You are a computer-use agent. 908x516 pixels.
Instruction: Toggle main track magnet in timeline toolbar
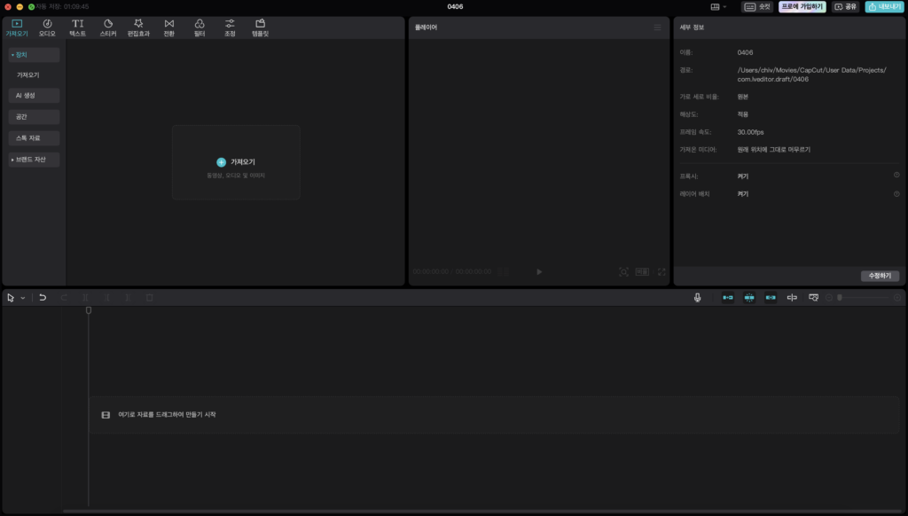point(727,298)
